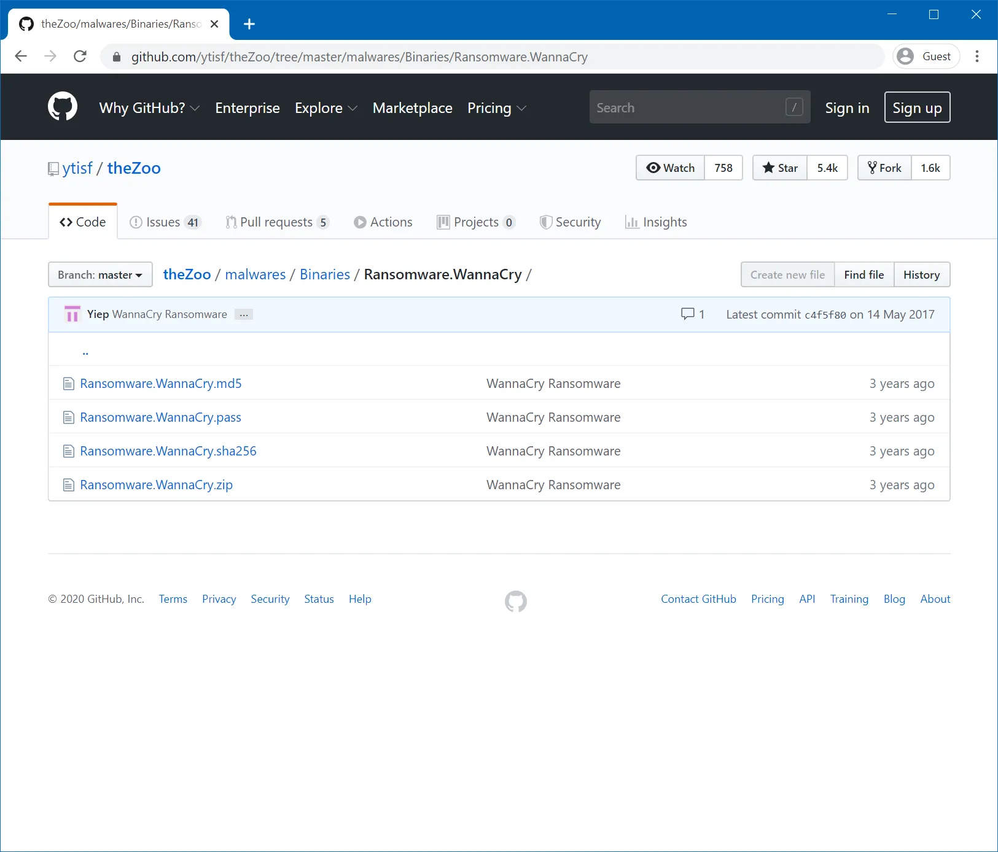Click Yiep's avatar icon in commit row
Image resolution: width=998 pixels, height=852 pixels.
[x=72, y=314]
